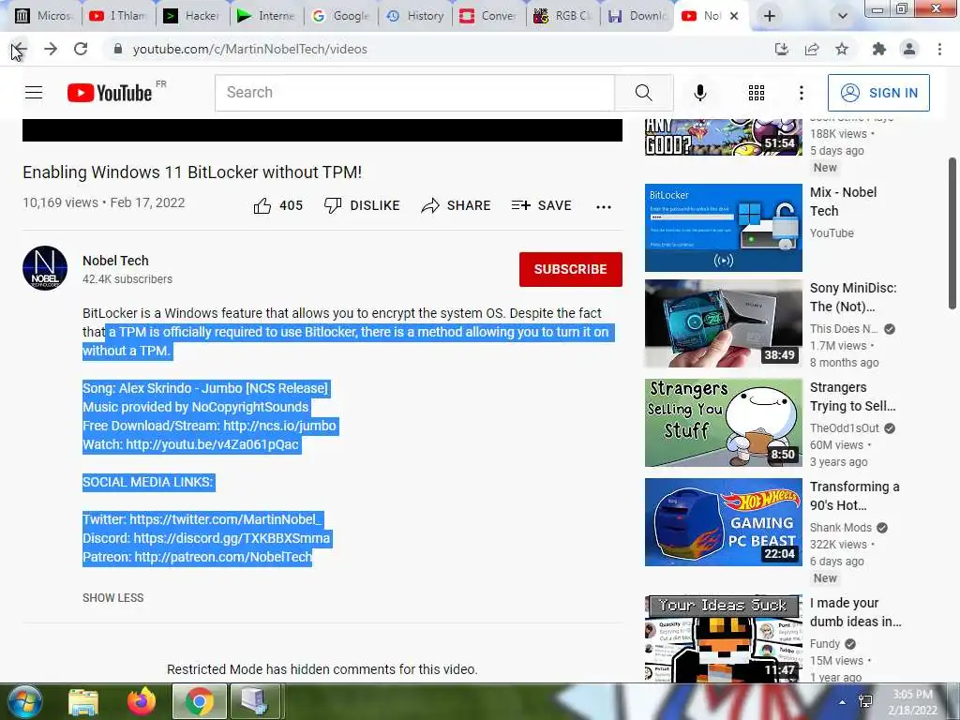Open the Patreon NobelTech link

(223, 557)
